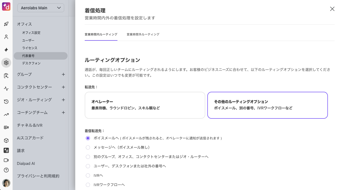Close the 着信処理 panel

(332, 9)
